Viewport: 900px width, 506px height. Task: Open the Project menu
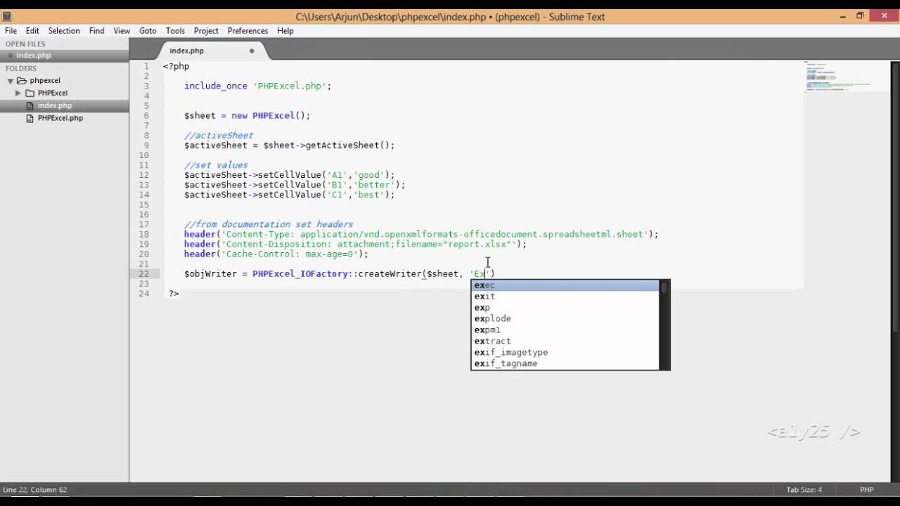tap(206, 31)
